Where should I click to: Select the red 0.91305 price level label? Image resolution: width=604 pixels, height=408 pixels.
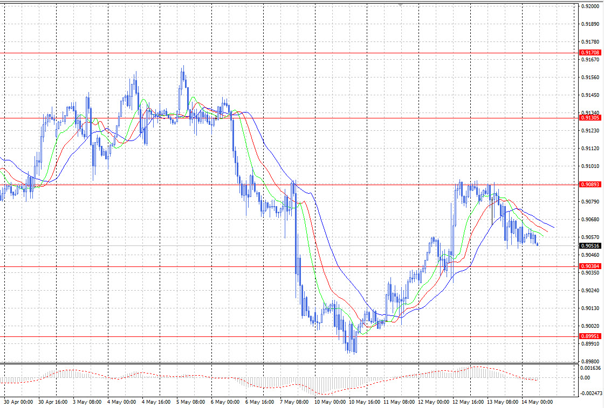(x=590, y=118)
